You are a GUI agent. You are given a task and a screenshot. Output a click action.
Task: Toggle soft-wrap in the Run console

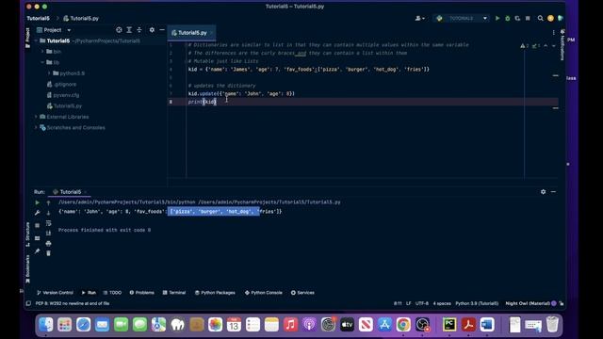click(48, 223)
